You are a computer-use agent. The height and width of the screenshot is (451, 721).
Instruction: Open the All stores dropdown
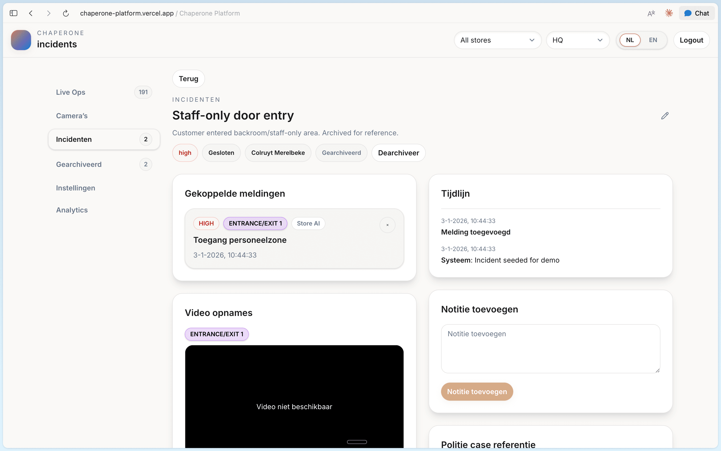point(497,40)
